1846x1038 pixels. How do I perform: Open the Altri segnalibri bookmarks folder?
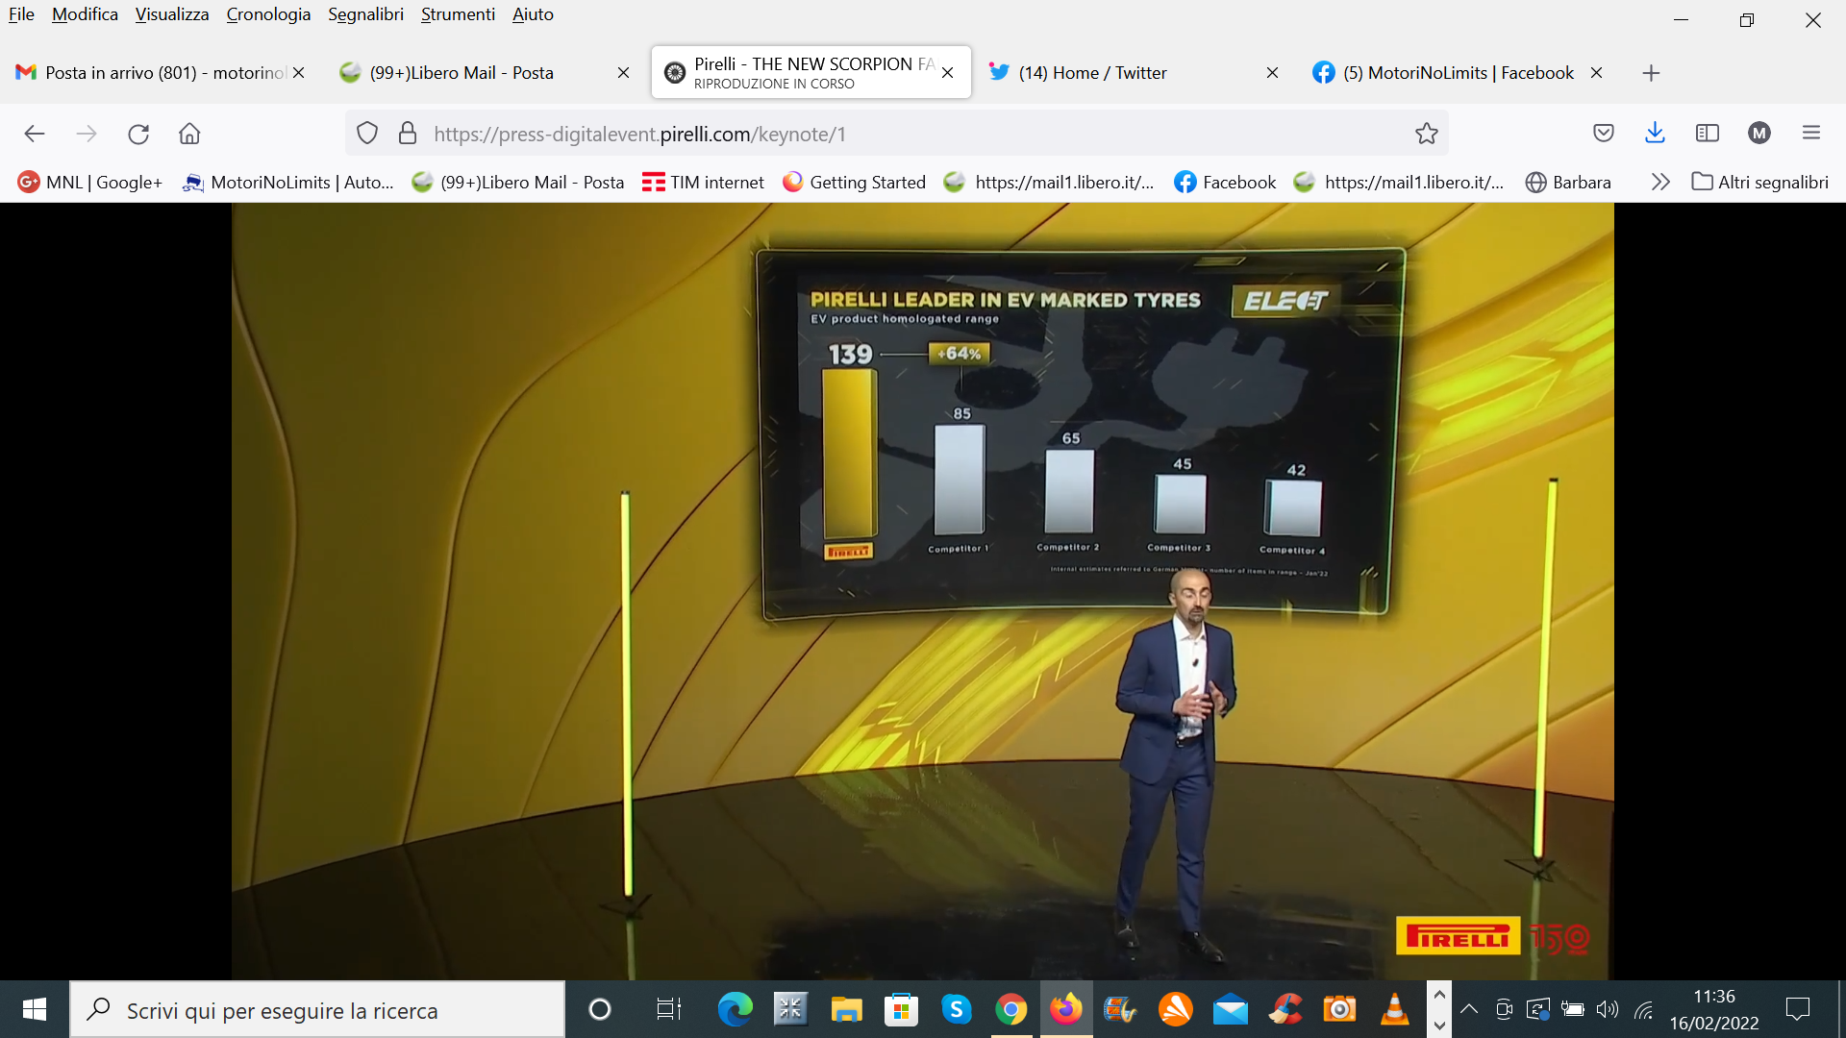pyautogui.click(x=1760, y=182)
